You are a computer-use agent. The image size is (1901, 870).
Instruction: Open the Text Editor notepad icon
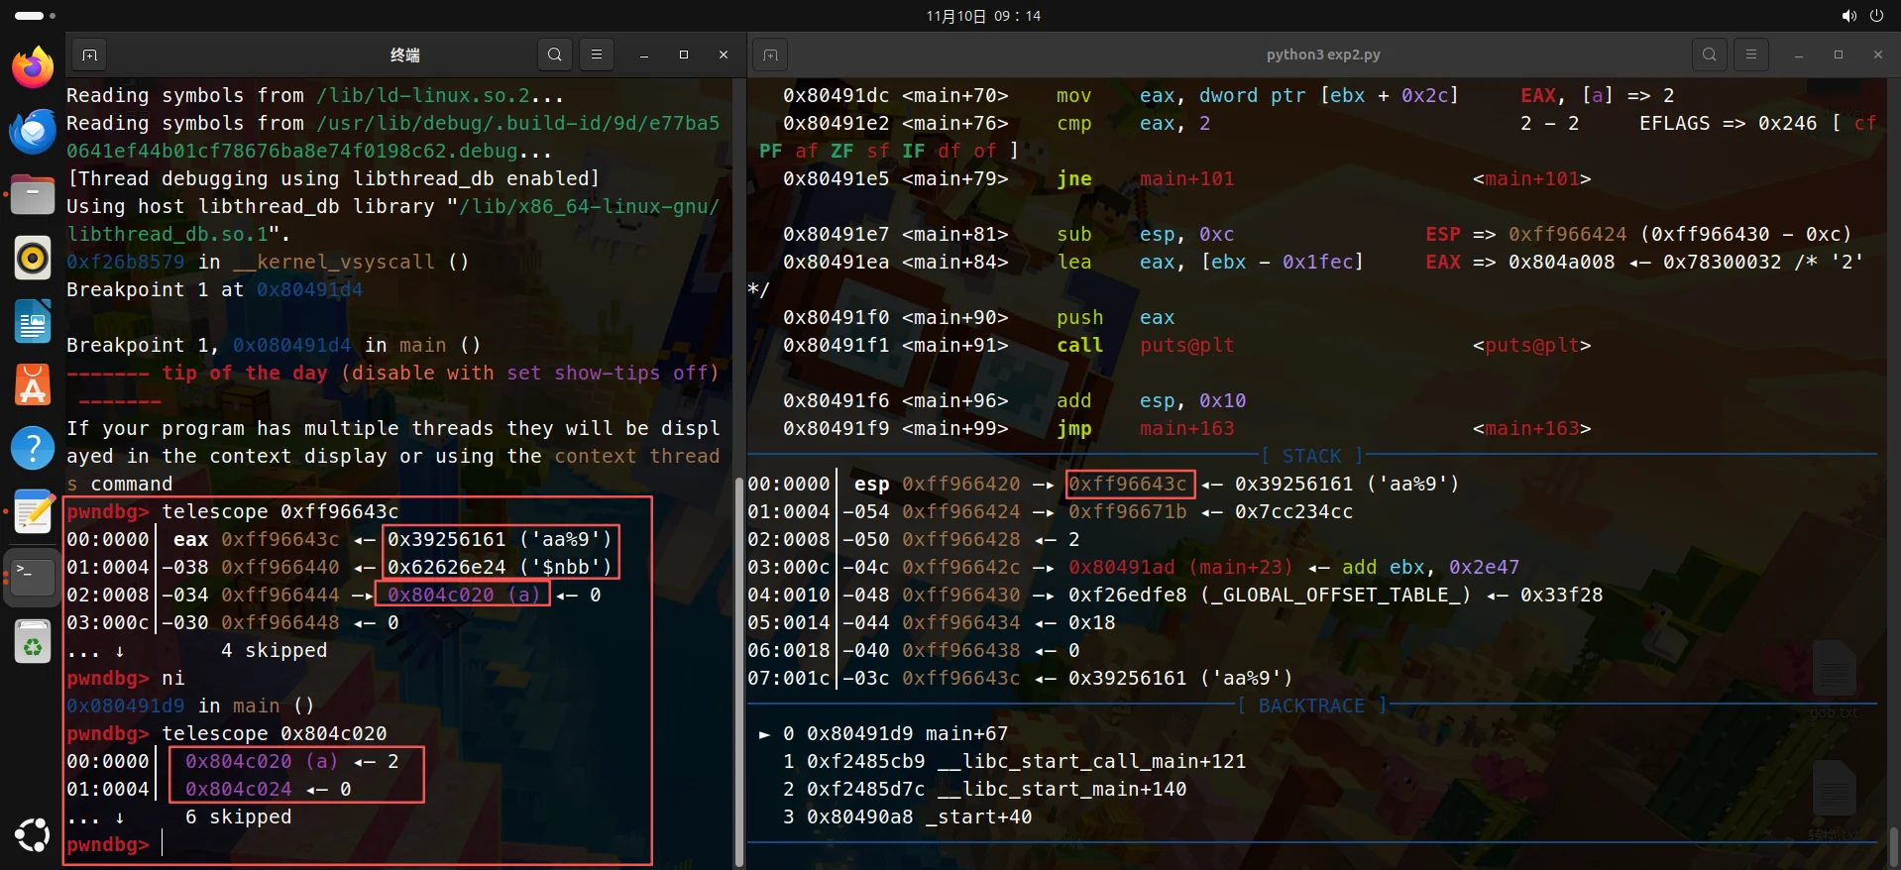33,512
